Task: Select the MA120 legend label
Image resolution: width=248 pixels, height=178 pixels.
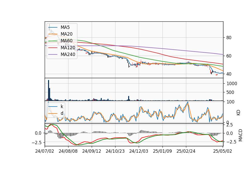Action: (68, 47)
